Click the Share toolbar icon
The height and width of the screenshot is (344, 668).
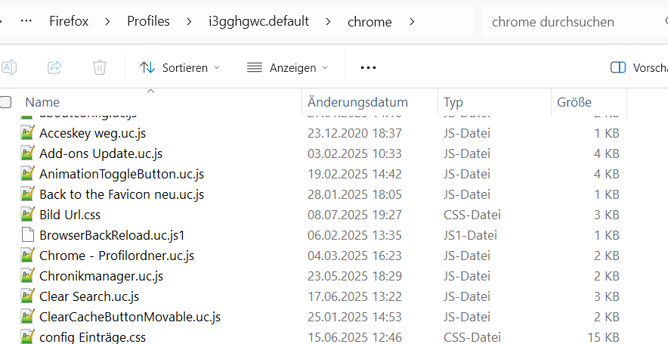tap(54, 67)
